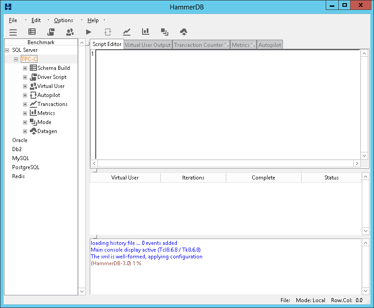The image size is (374, 308).
Task: Expand the Metrics node
Action: pyautogui.click(x=25, y=113)
